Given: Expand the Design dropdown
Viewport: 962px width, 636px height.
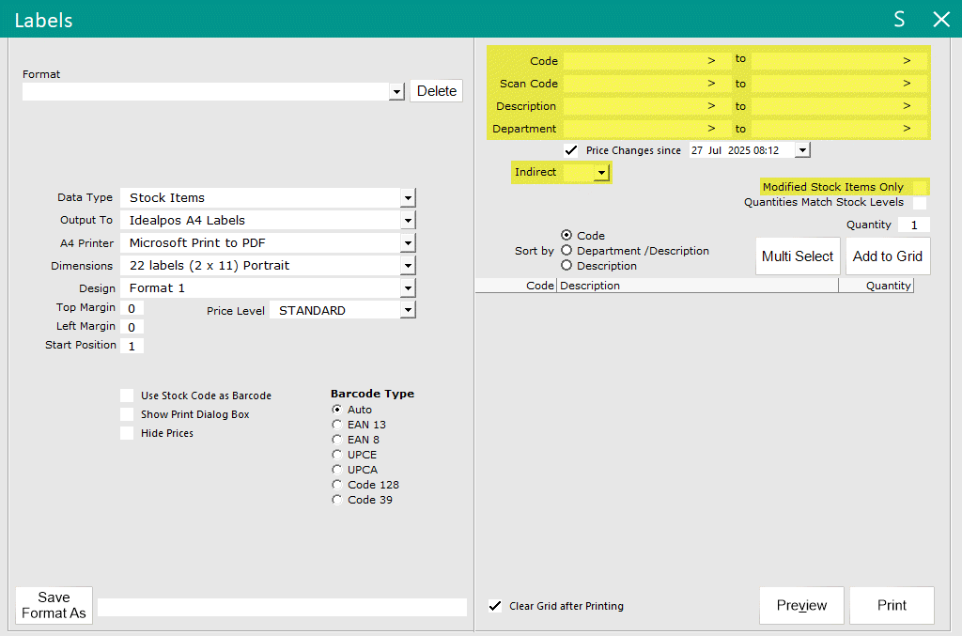Looking at the screenshot, I should (408, 288).
